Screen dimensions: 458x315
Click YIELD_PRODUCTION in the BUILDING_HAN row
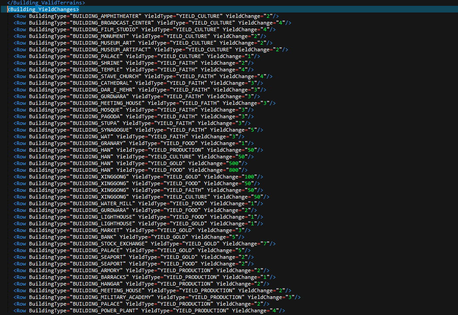176,150
